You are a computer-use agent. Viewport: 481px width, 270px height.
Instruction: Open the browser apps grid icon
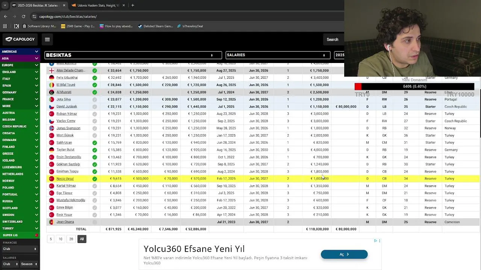[x=5, y=26]
